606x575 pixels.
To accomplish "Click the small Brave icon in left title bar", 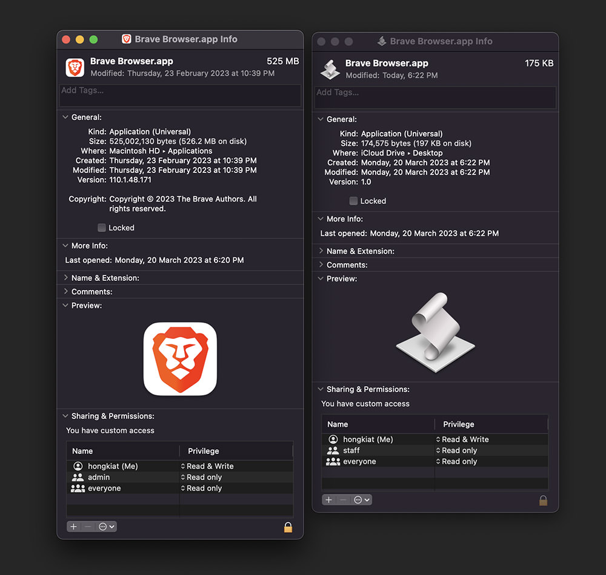I will [127, 39].
